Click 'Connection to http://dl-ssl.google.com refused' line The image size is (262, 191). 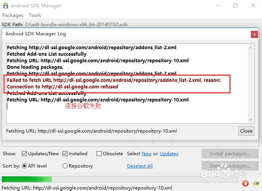(63, 87)
